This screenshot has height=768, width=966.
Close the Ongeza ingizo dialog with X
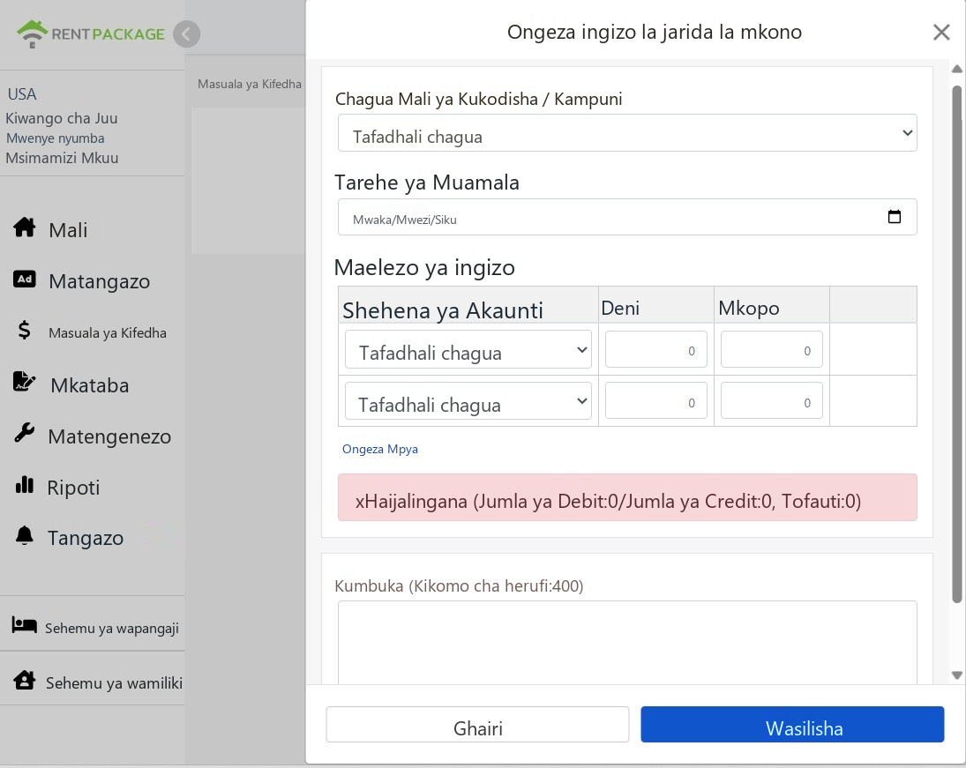(x=941, y=32)
